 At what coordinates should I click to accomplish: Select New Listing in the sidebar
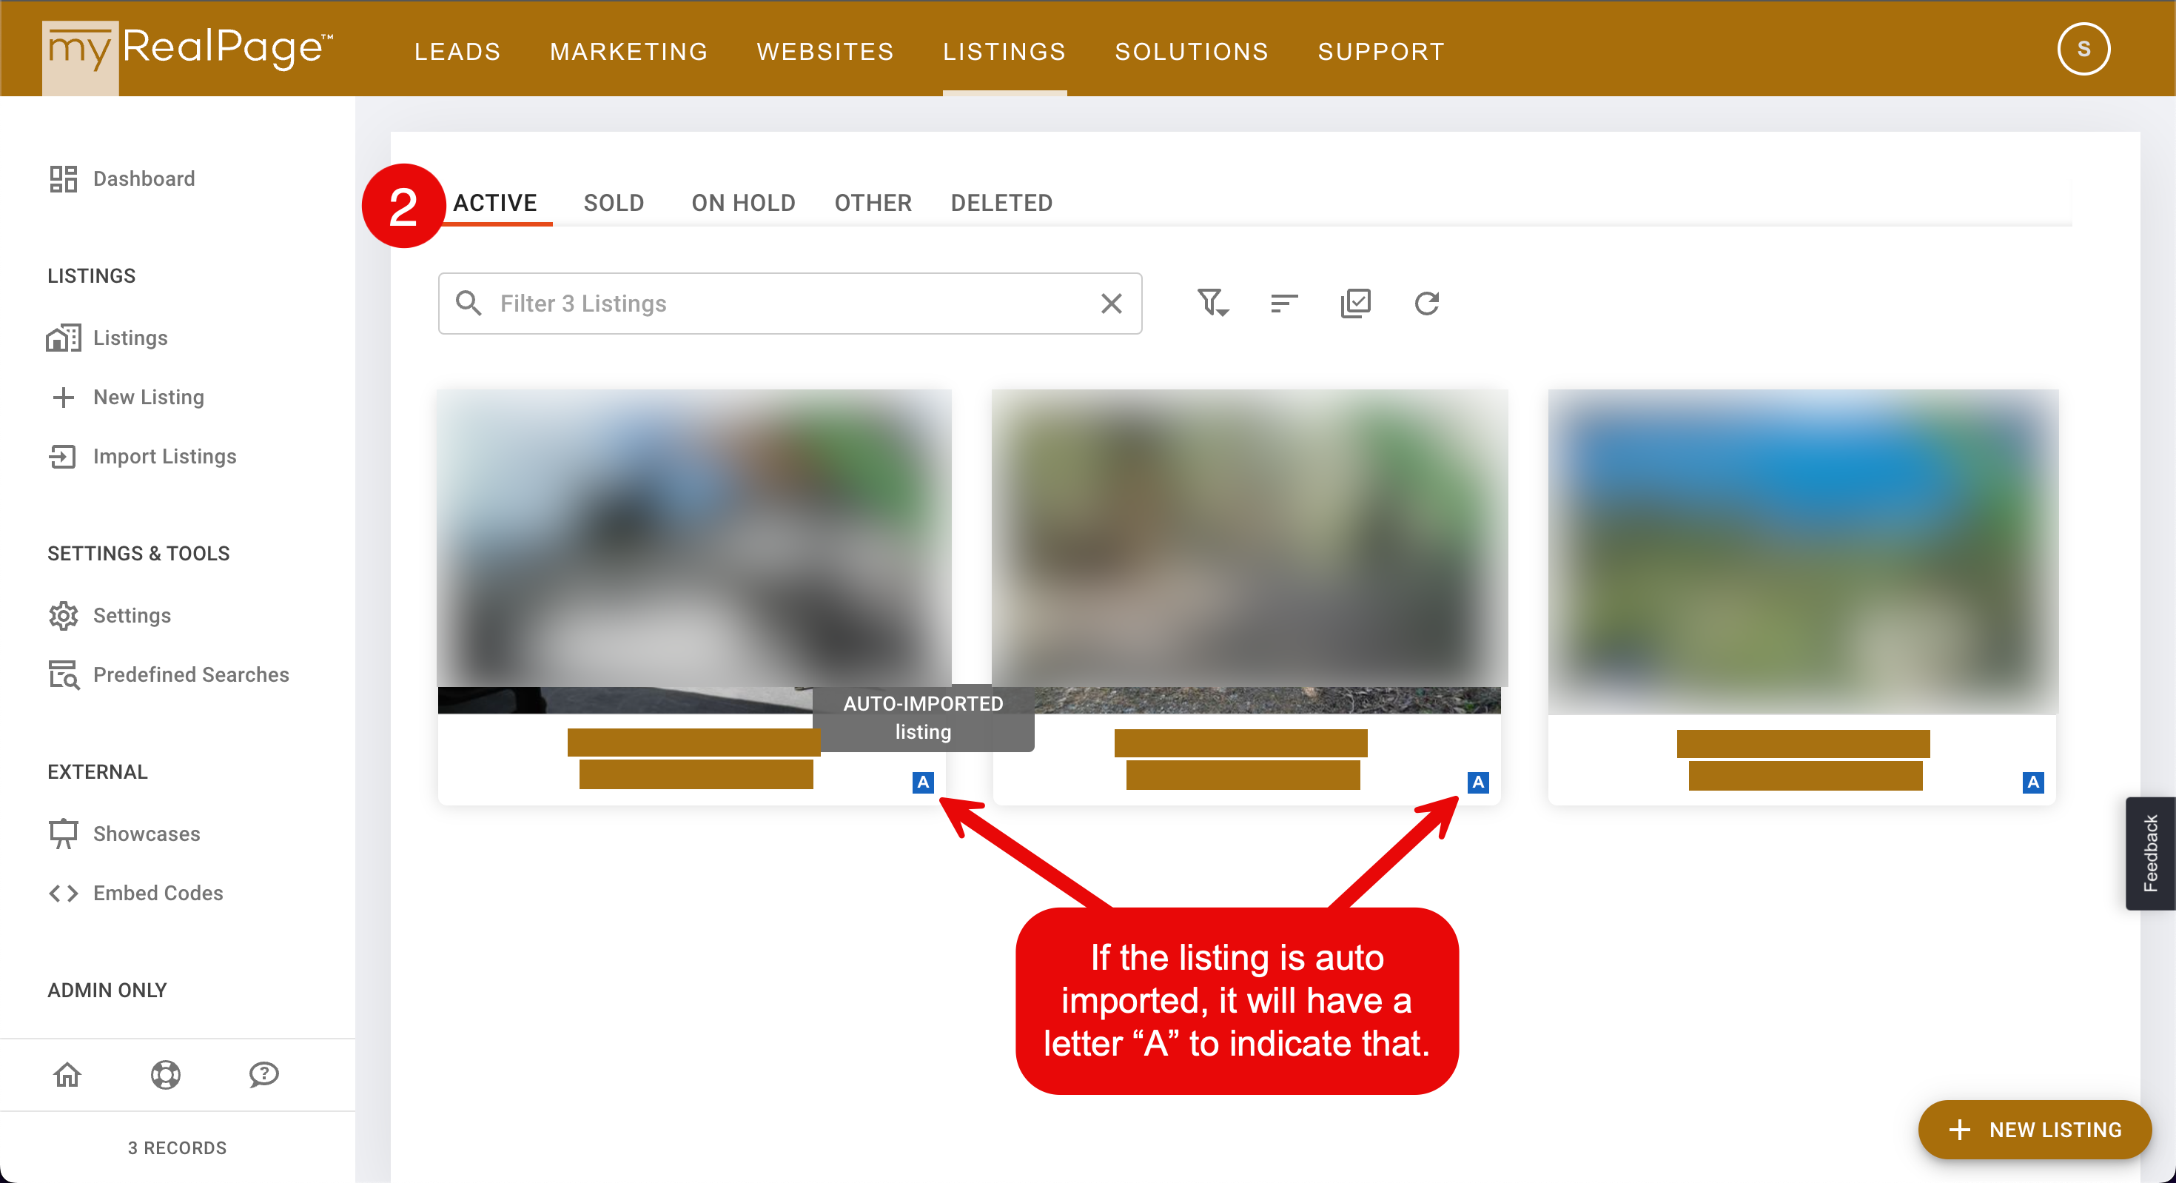tap(149, 397)
